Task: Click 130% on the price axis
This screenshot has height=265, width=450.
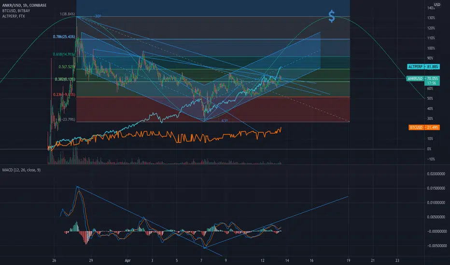Action: (x=431, y=18)
